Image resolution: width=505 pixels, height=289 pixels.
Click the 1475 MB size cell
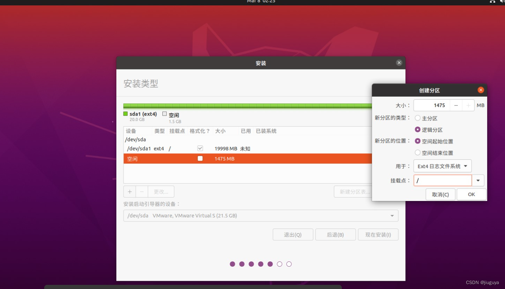(x=224, y=159)
